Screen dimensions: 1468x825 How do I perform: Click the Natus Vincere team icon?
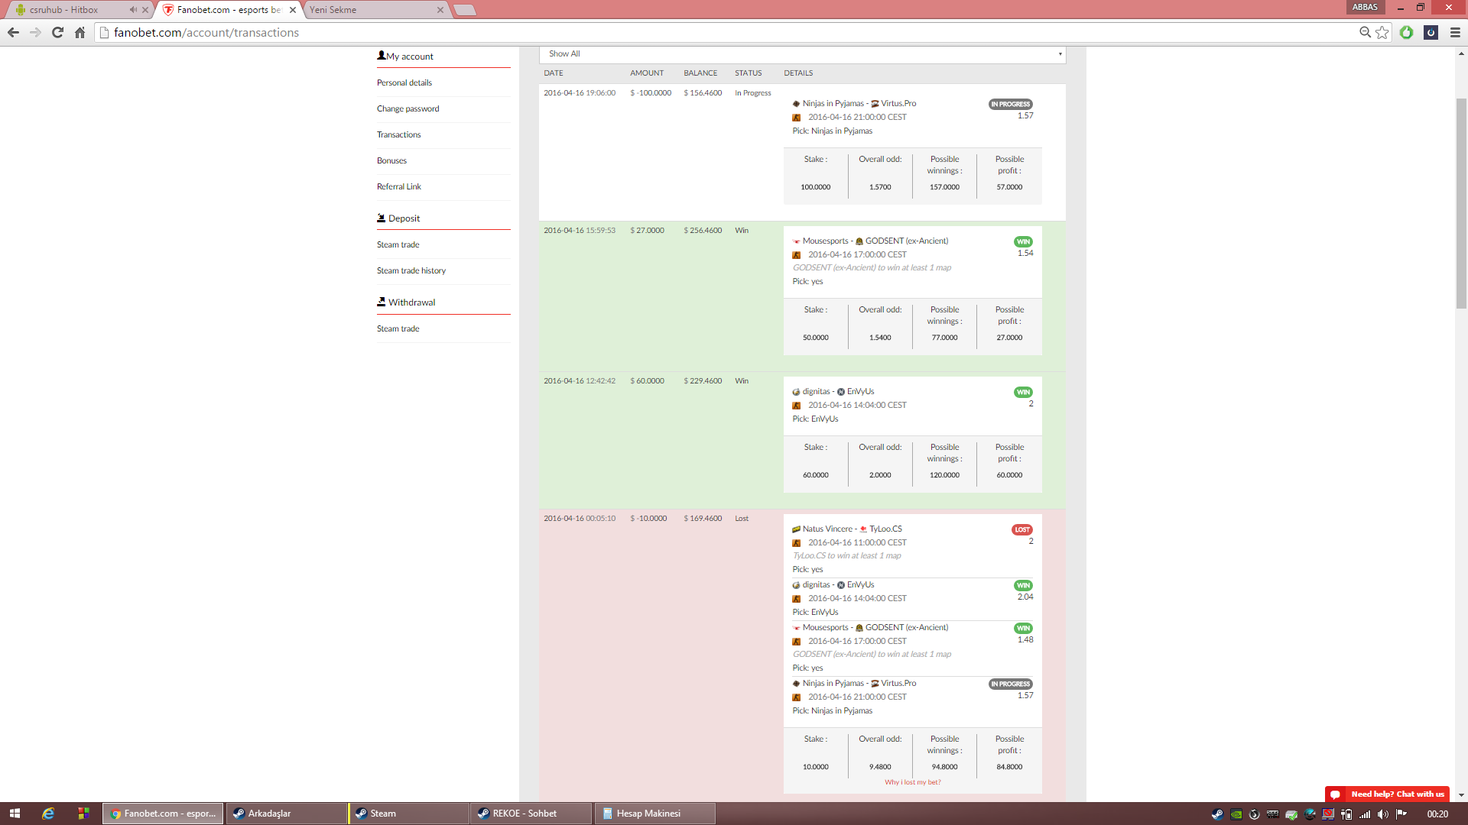pos(796,529)
